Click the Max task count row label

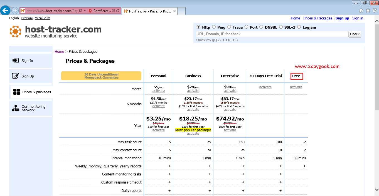pos(130,142)
